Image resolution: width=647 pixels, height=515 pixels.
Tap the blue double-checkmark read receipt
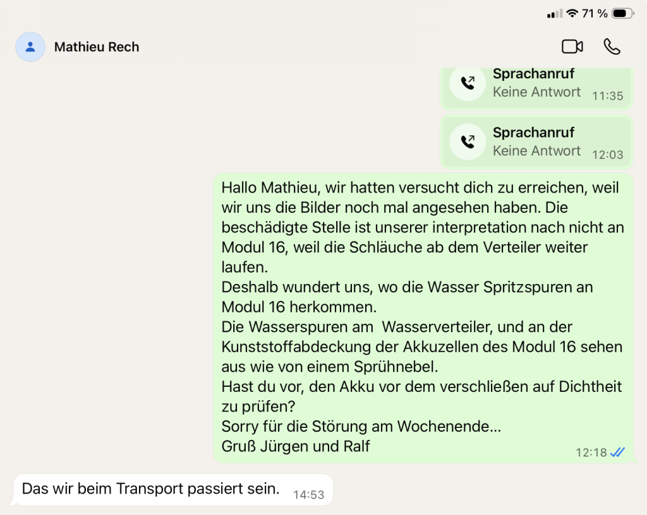click(618, 452)
